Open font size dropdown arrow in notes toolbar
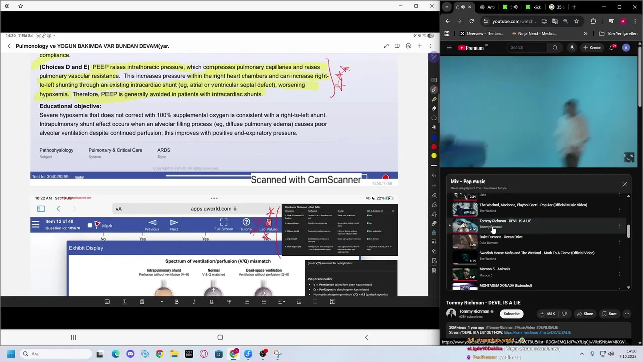Viewport: 643px width, 362px height. tap(162, 302)
